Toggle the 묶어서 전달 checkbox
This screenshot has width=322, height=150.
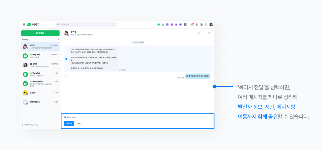tap(65, 117)
